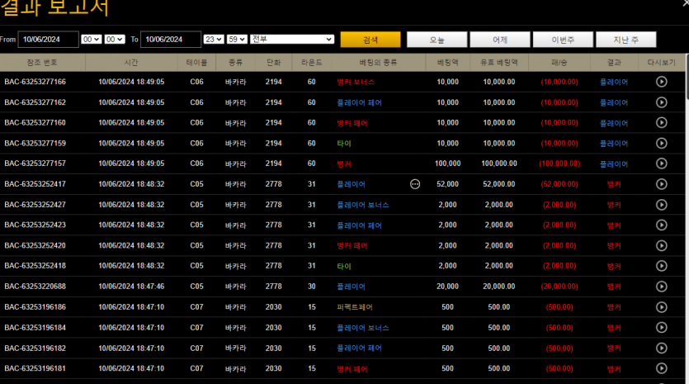
Task: Click the 시간 column header
Action: click(131, 63)
